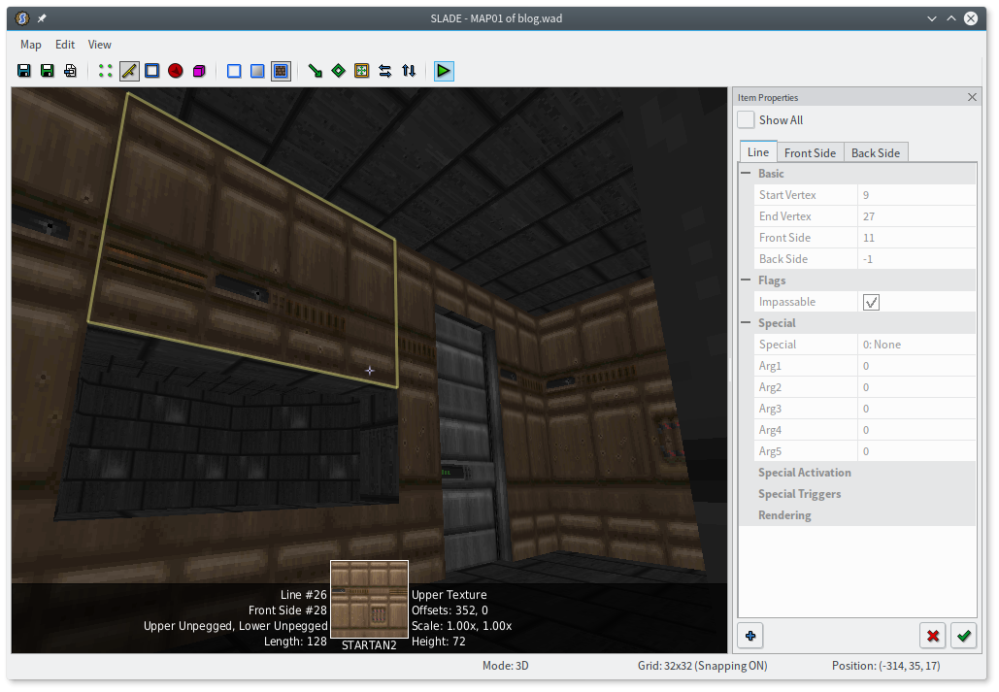Click the orange frame with arrows icon
Viewport: 999px width, 692px height.
362,71
